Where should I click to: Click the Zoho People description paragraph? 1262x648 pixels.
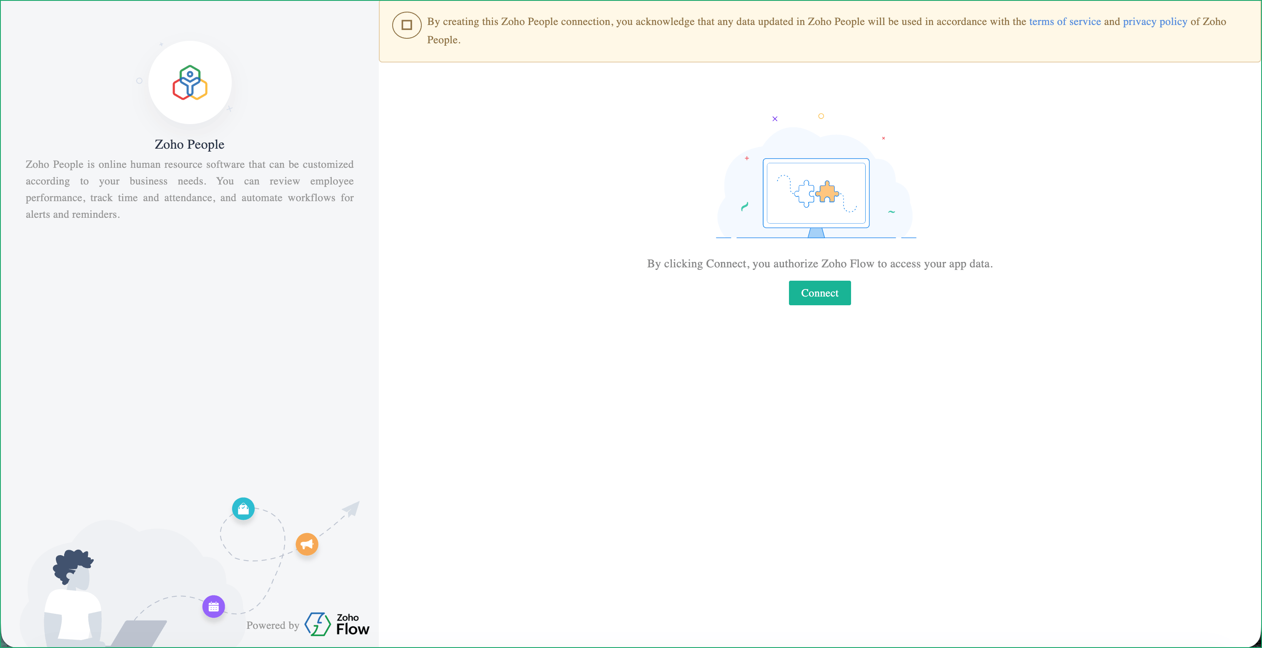pyautogui.click(x=190, y=189)
